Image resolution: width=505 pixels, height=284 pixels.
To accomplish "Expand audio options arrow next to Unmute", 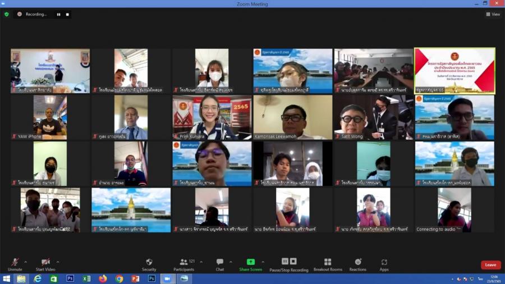I will pyautogui.click(x=26, y=262).
